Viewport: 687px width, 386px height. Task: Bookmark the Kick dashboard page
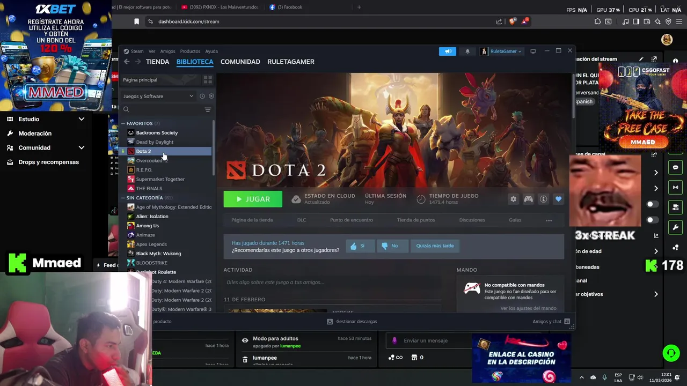136,21
